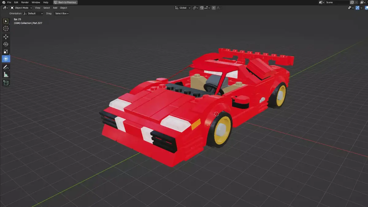
Task: Open the object visibility and selectability dropdown
Action: pyautogui.click(x=351, y=8)
